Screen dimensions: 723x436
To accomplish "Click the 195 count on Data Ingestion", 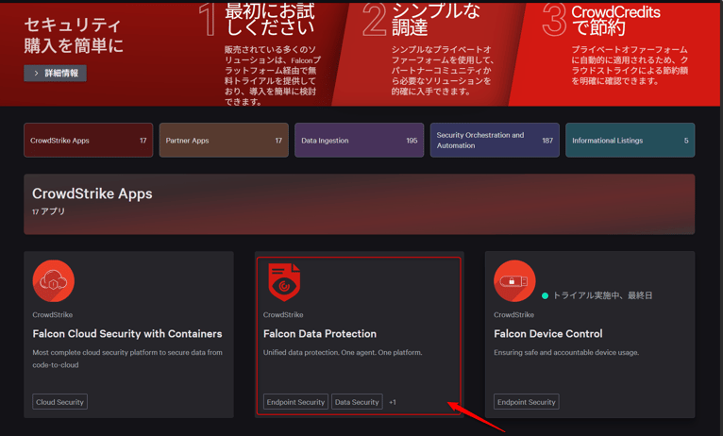I will (x=412, y=141).
